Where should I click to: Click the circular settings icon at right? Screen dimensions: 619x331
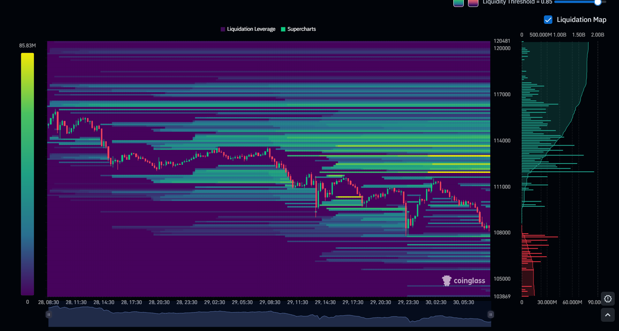point(608,299)
